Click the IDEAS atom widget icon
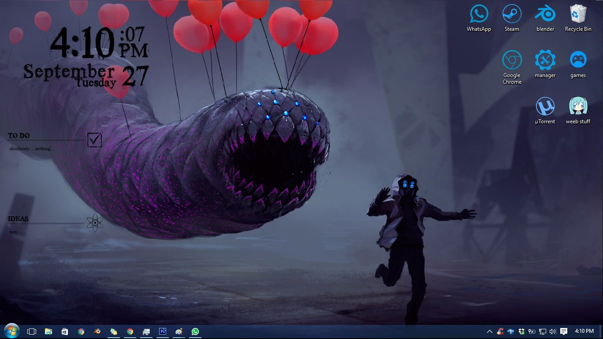The image size is (603, 339). click(x=95, y=223)
